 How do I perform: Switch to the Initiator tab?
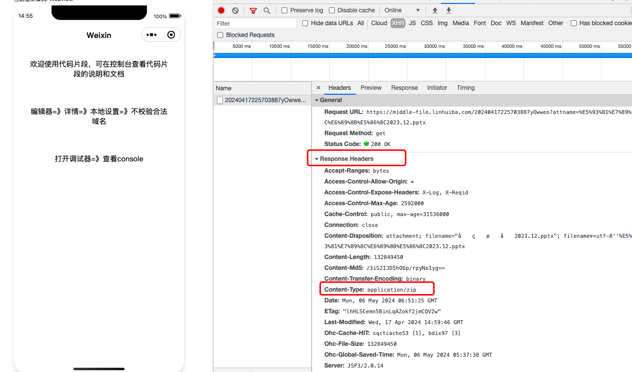click(437, 88)
